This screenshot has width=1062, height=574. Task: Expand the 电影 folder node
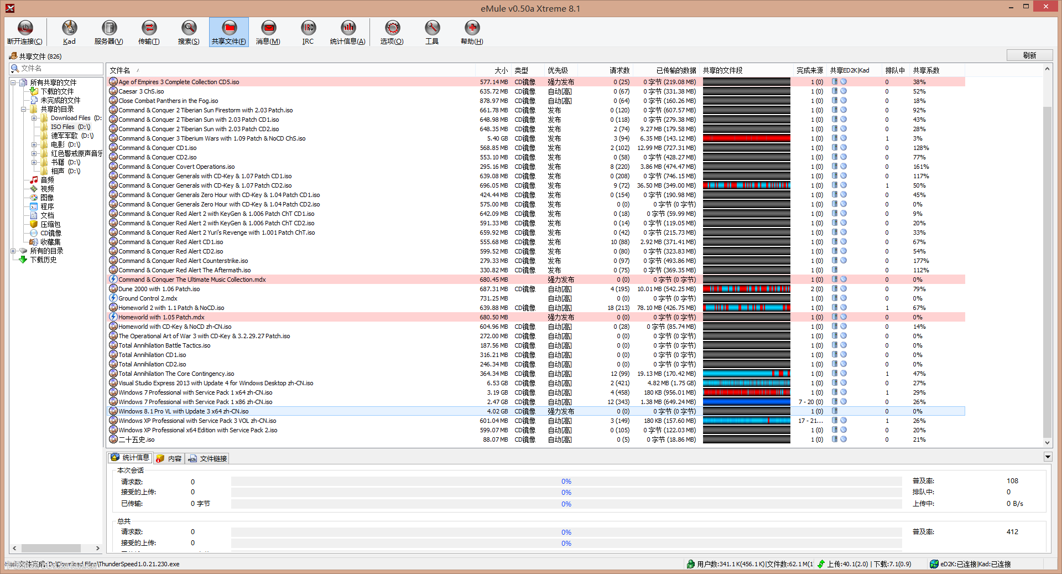coord(34,144)
